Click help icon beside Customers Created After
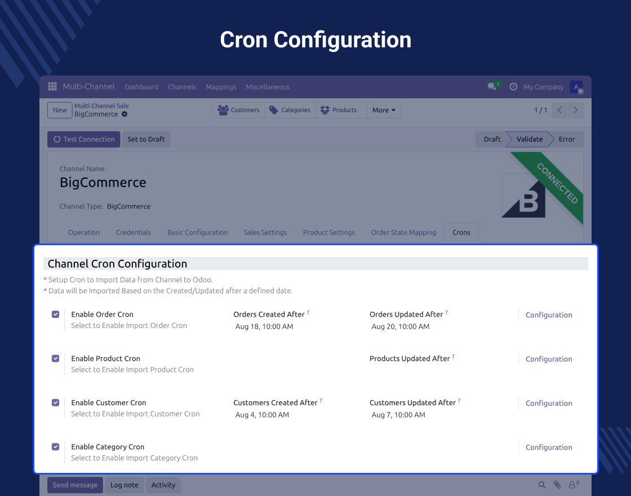Image resolution: width=631 pixels, height=496 pixels. point(321,401)
